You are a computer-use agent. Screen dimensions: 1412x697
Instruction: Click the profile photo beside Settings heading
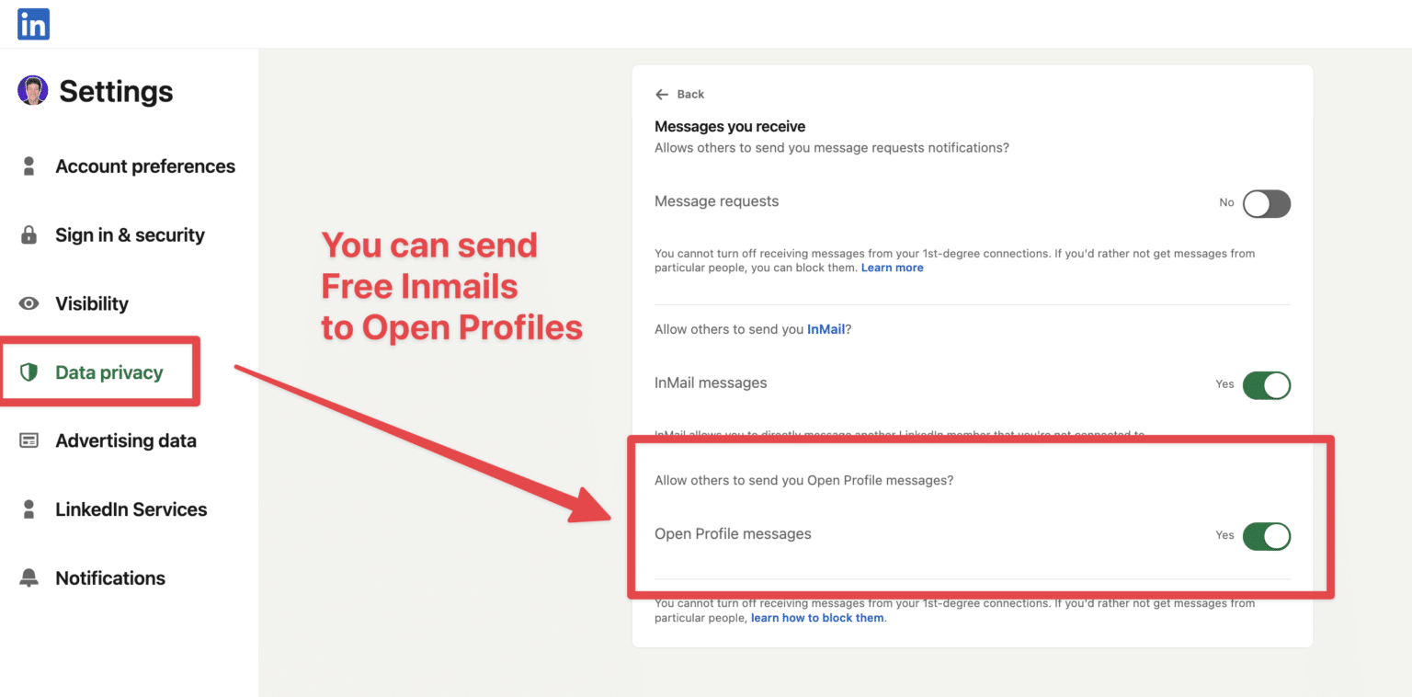tap(33, 90)
